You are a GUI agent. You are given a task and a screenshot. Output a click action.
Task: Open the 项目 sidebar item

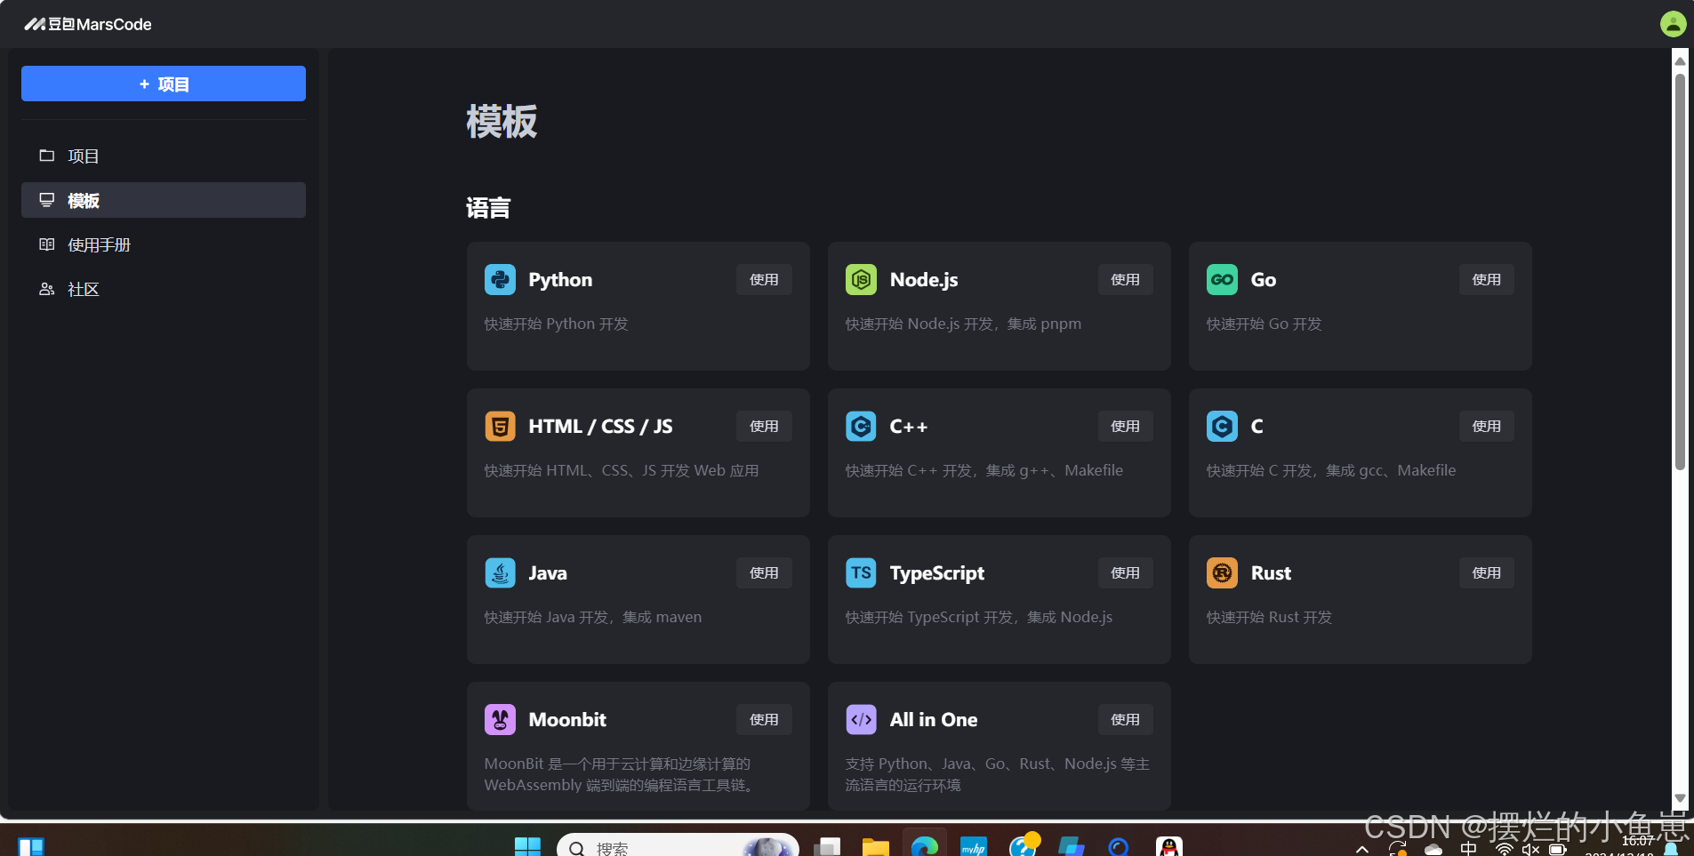point(164,156)
